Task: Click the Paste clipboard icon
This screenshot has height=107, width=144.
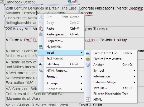Action: tap(41, 29)
